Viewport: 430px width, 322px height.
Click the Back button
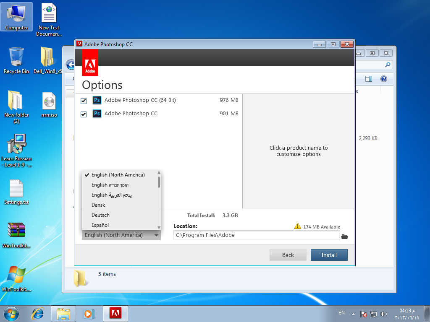288,255
